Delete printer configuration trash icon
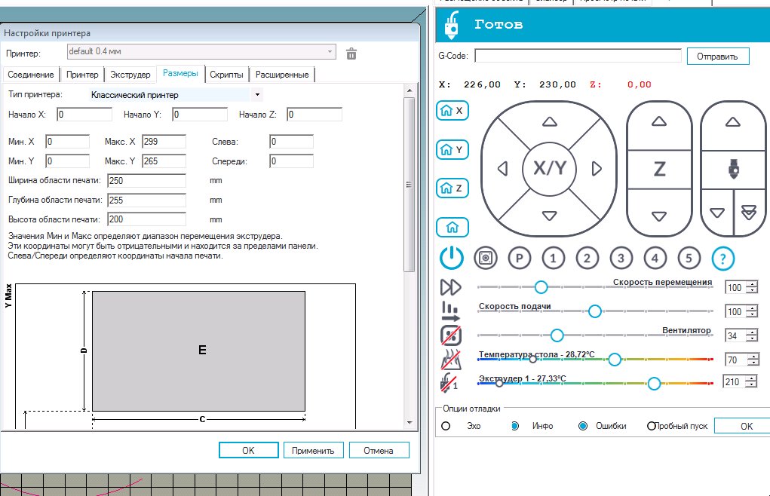 pos(351,54)
